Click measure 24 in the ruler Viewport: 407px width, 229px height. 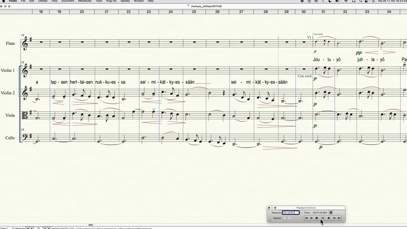pyautogui.click(x=171, y=12)
